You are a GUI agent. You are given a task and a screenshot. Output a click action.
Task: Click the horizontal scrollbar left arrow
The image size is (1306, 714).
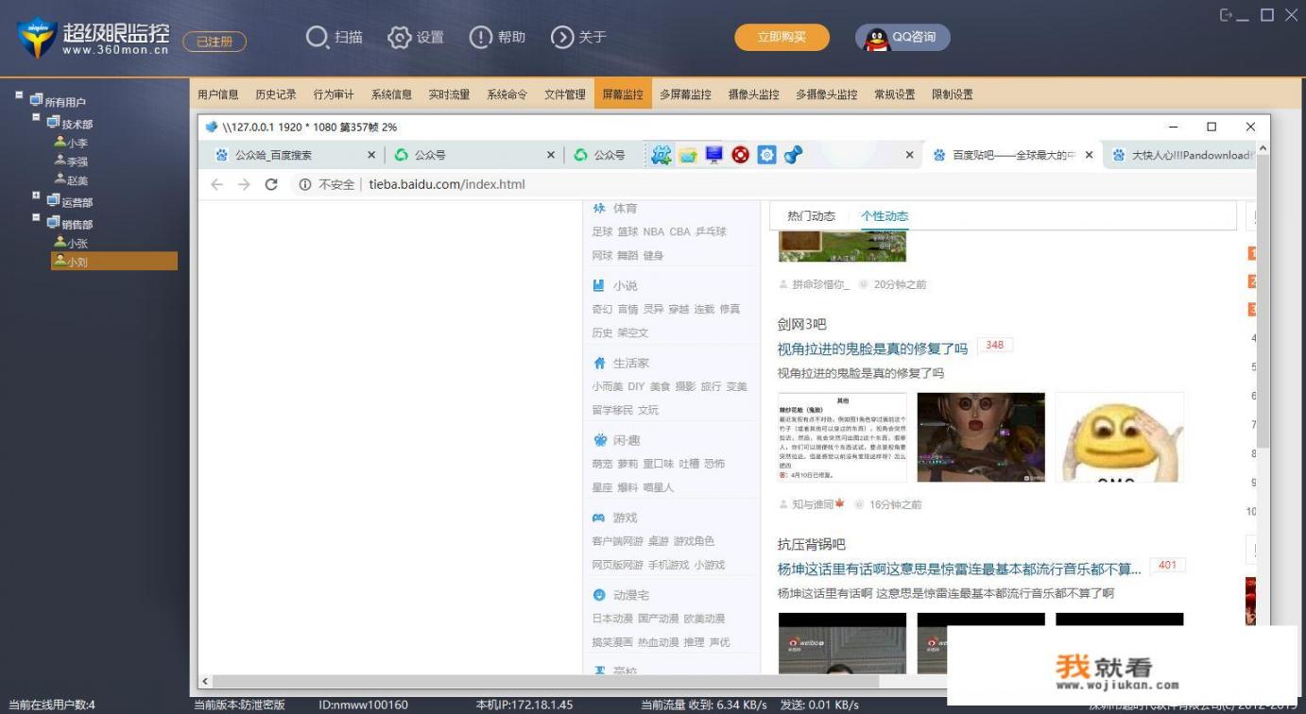pos(205,681)
